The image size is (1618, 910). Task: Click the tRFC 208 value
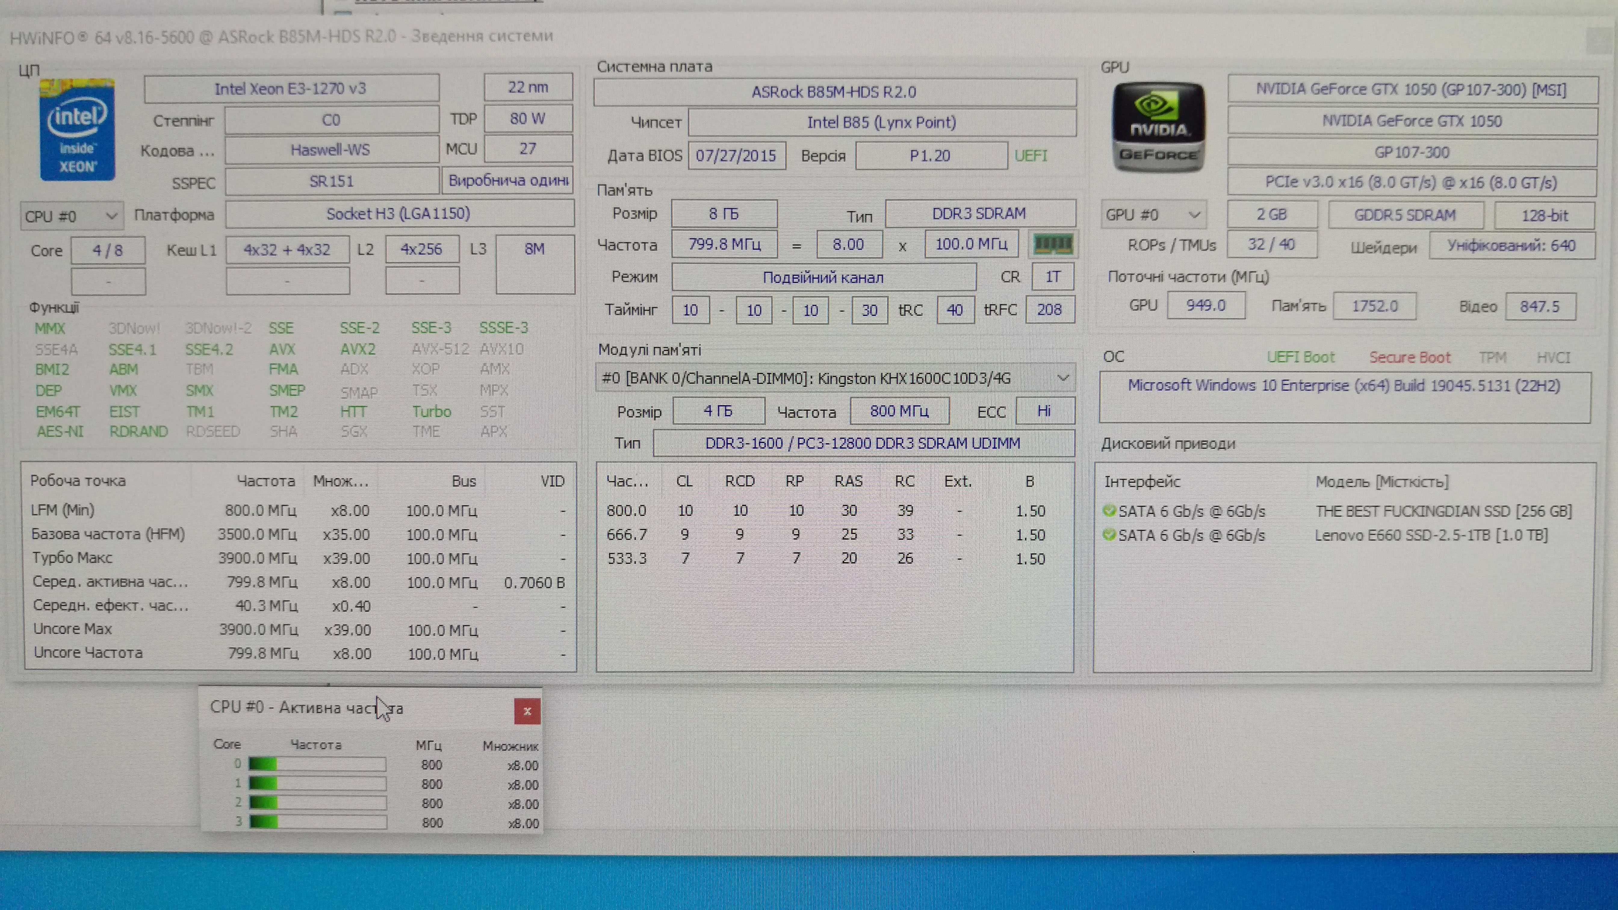(x=1049, y=309)
